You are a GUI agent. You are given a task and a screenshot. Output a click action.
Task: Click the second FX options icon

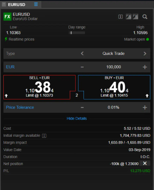[x=135, y=17]
